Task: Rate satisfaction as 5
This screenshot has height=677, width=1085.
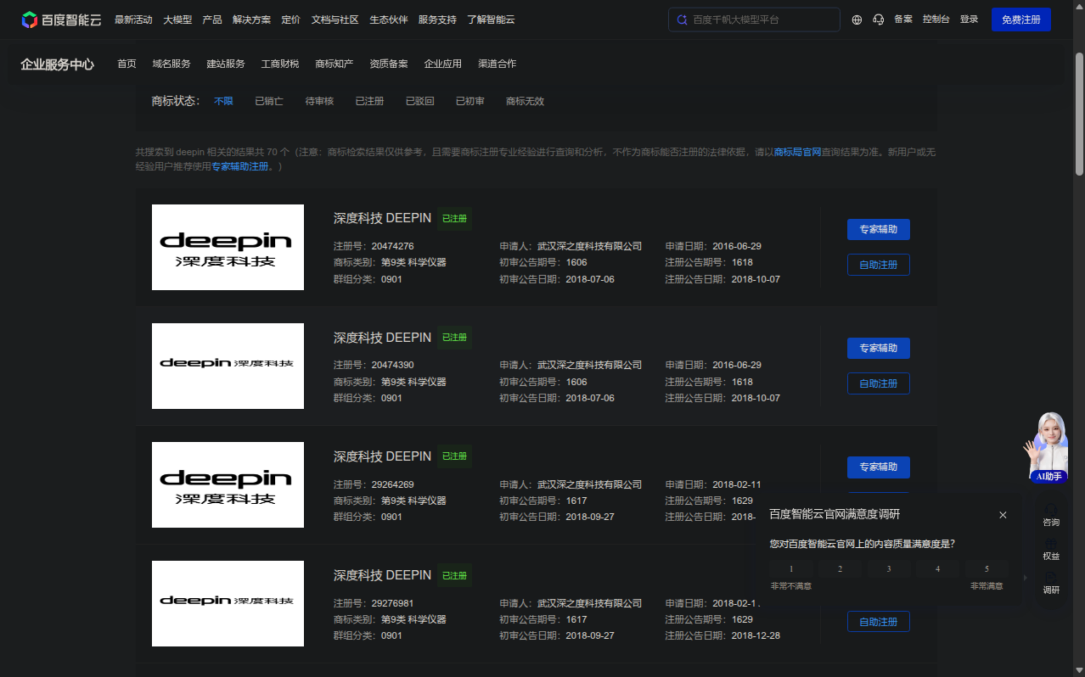Action: 987,569
